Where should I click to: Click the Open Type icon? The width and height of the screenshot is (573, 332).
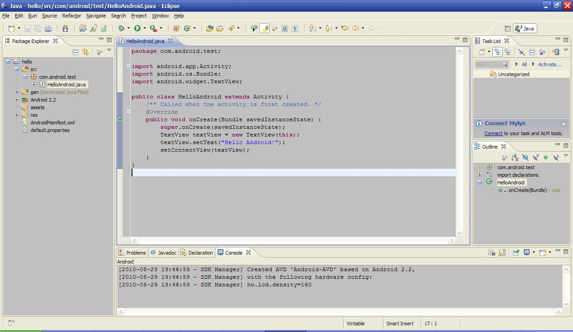tap(210, 28)
